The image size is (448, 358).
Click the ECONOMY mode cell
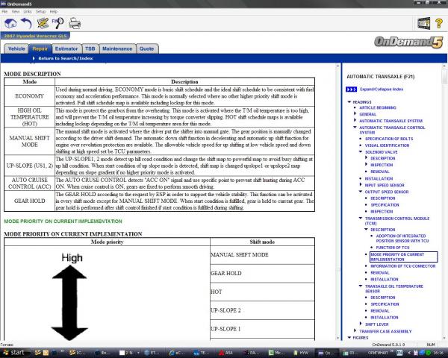pos(29,96)
